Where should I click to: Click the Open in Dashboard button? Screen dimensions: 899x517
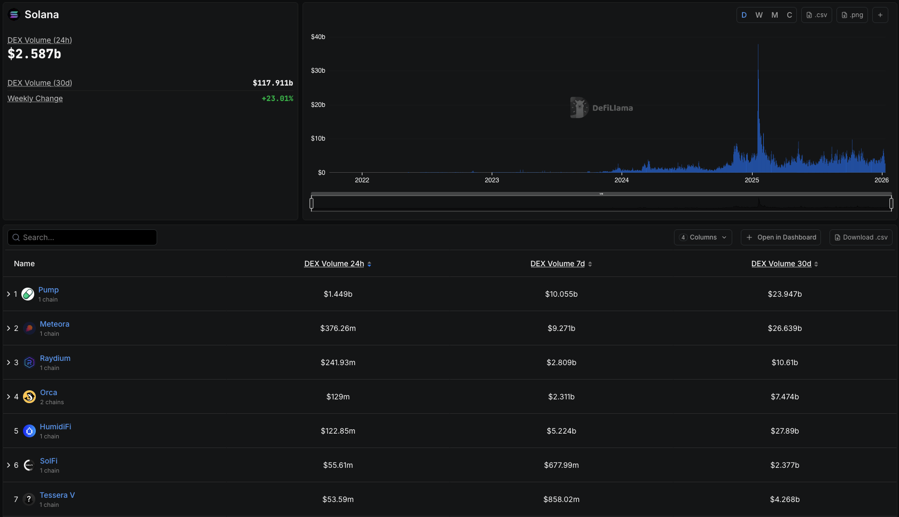coord(781,237)
